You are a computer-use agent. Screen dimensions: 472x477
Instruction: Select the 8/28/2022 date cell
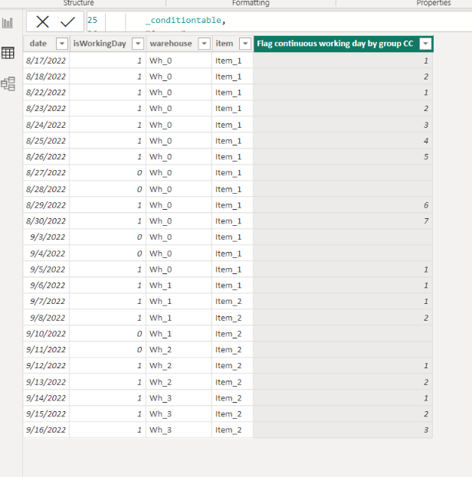tap(46, 189)
